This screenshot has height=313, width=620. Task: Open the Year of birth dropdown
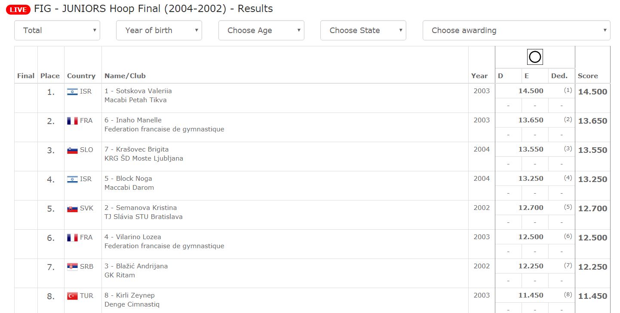(x=159, y=30)
